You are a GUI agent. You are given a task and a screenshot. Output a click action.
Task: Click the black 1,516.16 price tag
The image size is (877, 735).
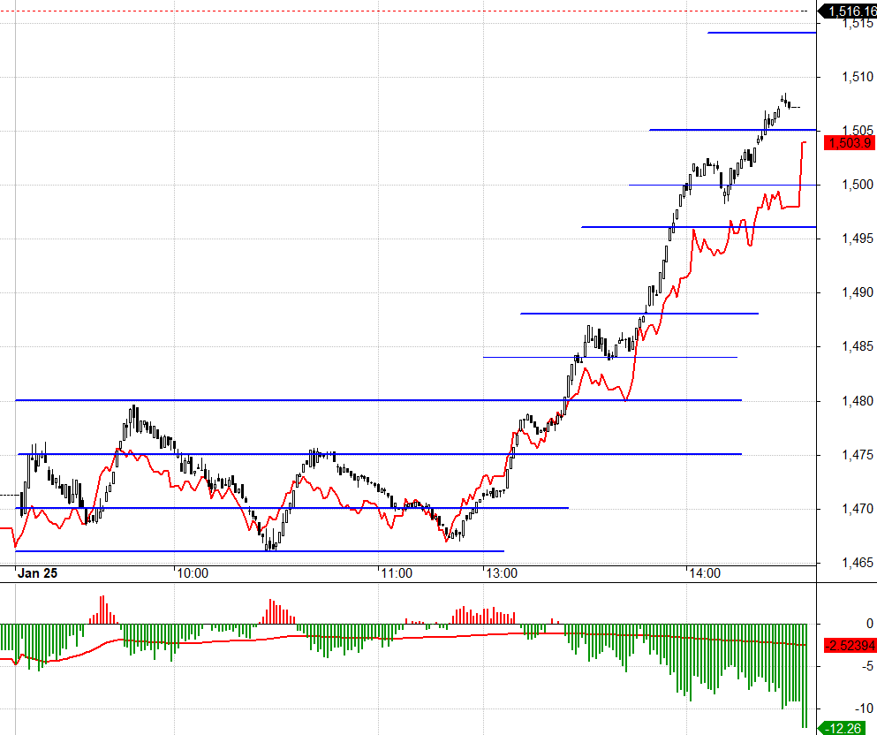point(849,11)
